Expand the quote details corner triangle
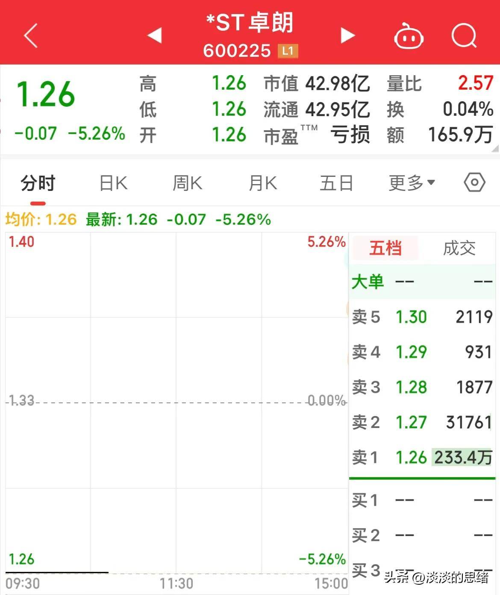 click(x=495, y=149)
